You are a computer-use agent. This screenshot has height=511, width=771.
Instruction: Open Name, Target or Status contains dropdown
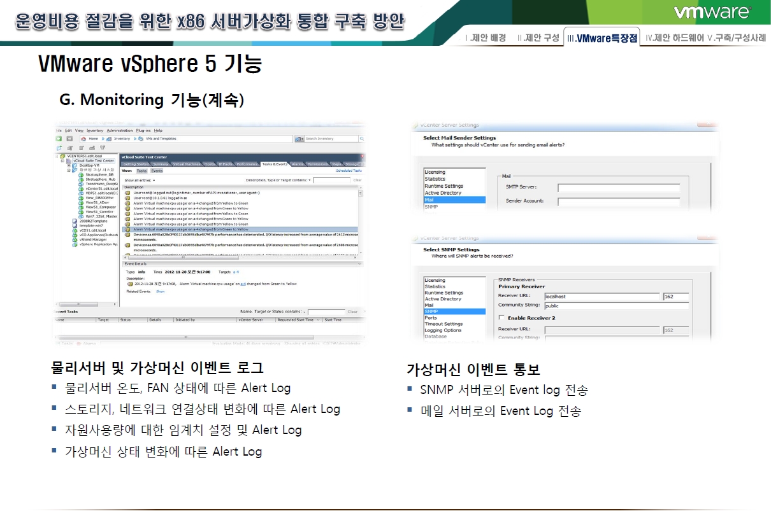tap(274, 312)
